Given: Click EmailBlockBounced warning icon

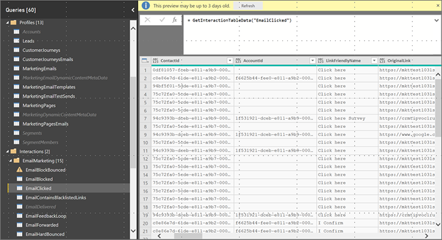Looking at the screenshot, I should pyautogui.click(x=20, y=170).
